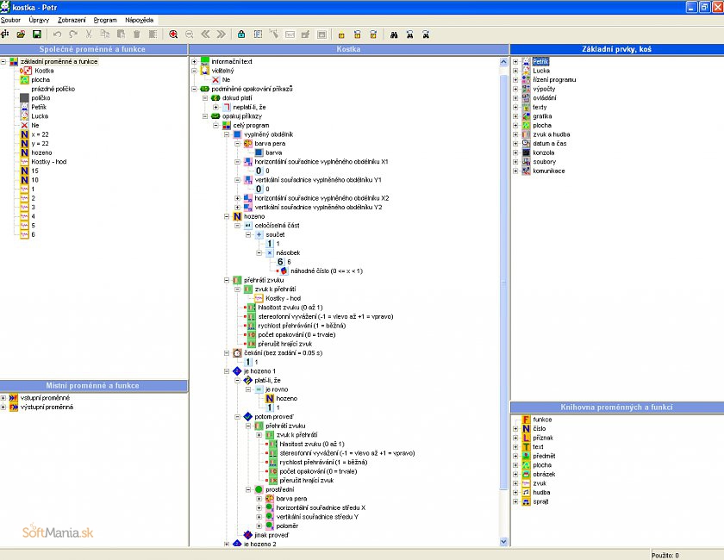Click the grafika icon in basic elements

click(527, 116)
